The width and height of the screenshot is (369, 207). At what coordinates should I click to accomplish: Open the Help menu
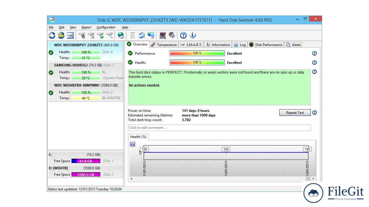pyautogui.click(x=125, y=27)
